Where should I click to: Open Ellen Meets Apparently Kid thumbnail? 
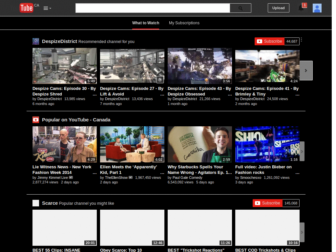point(132,144)
